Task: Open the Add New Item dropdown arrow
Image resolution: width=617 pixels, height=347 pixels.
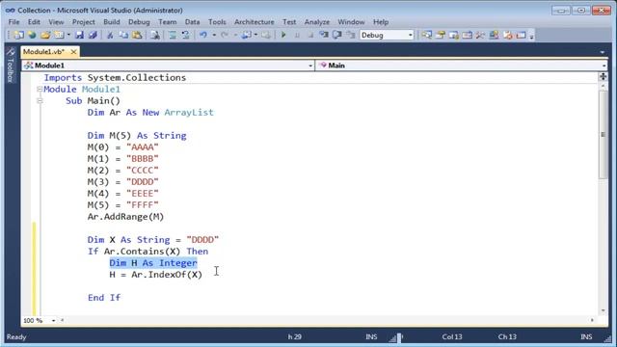Action: (68, 35)
